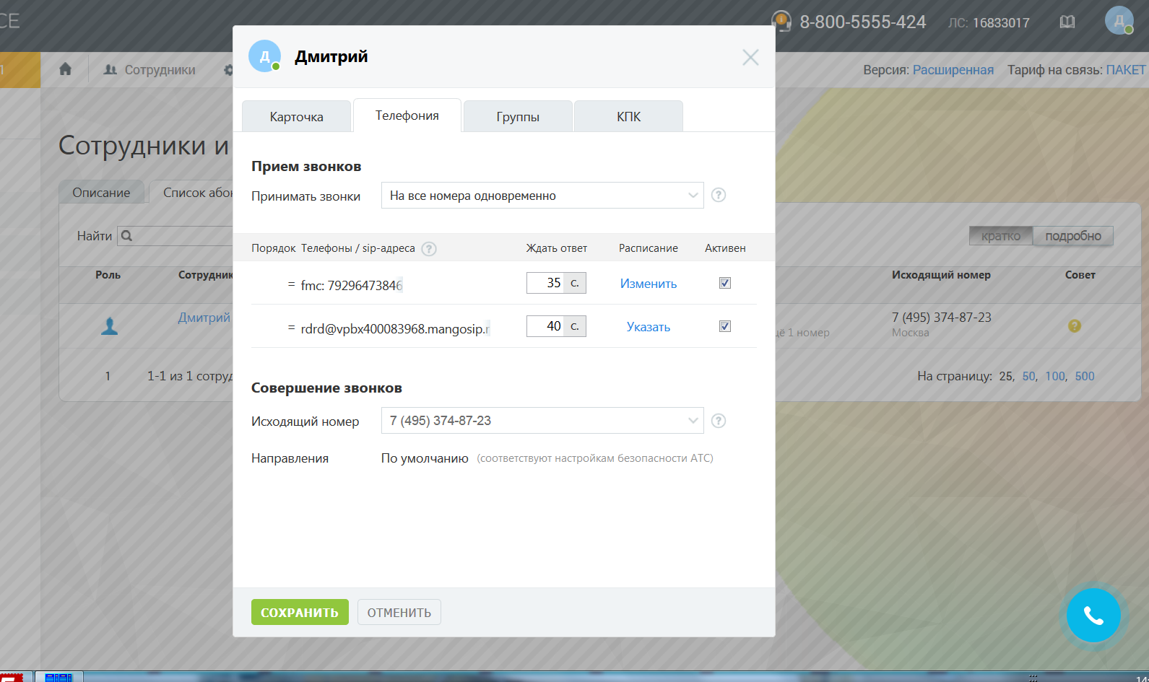Uncheck Активен for the mangosip address
The image size is (1149, 682).
pos(725,326)
